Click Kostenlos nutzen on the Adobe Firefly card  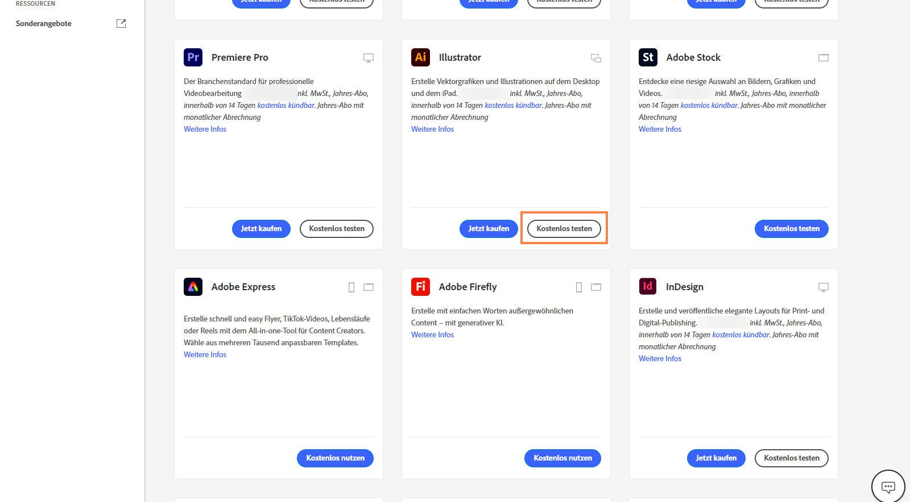[x=562, y=458]
